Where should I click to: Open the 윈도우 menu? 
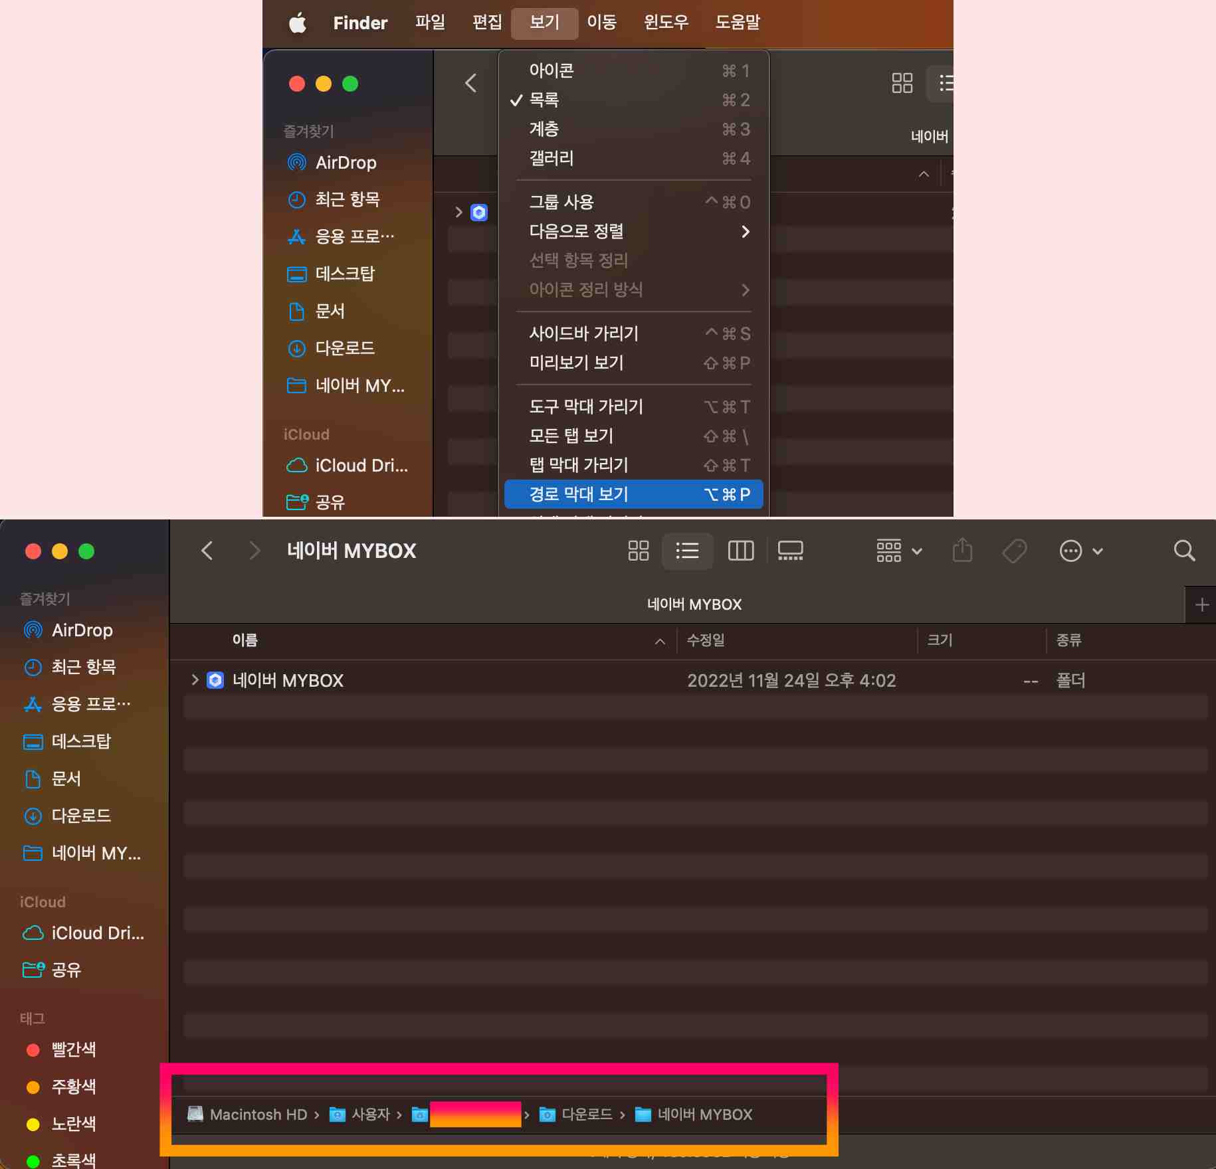point(666,23)
